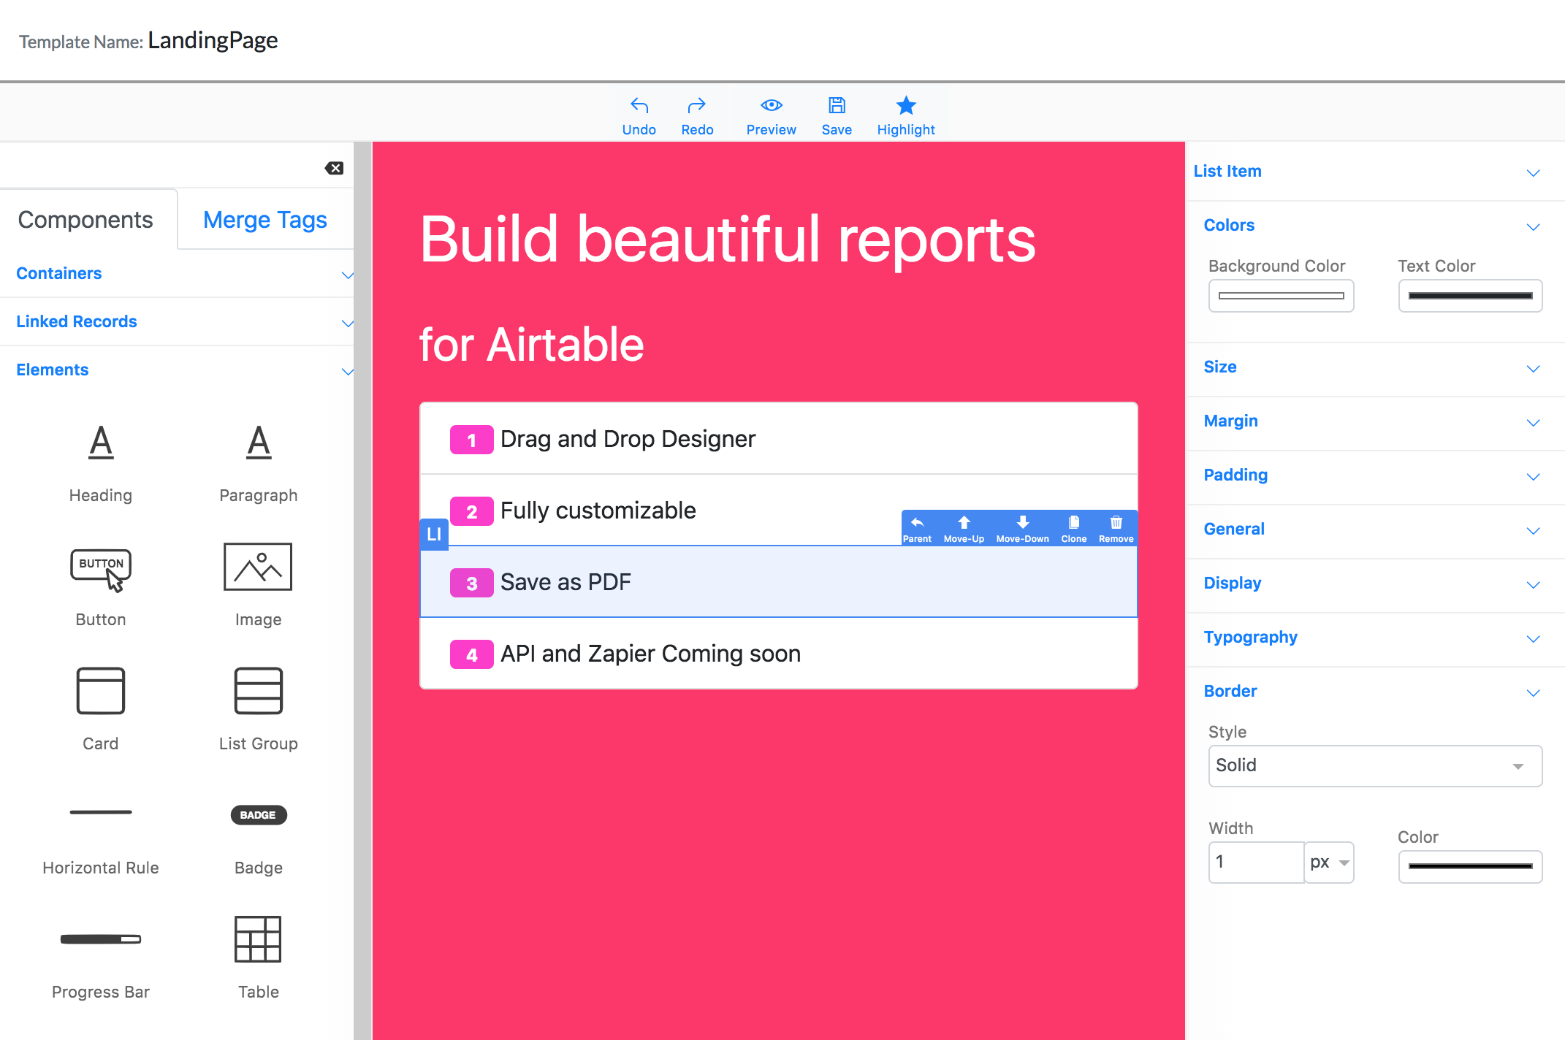Image resolution: width=1565 pixels, height=1040 pixels.
Task: Select 'API and Zapier Coming soon' item
Action: pyautogui.click(x=779, y=654)
